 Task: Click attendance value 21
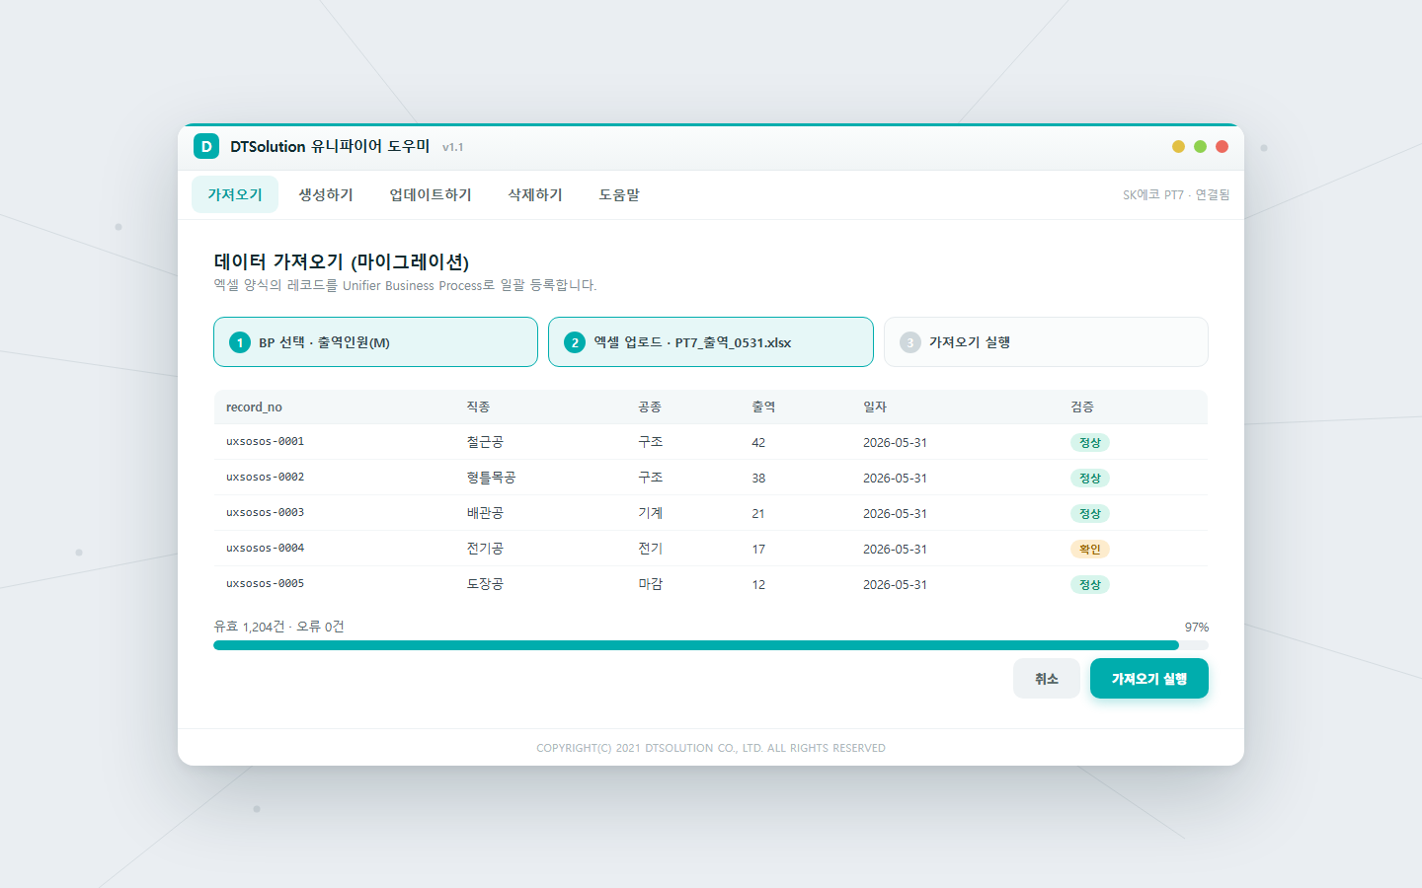tap(758, 514)
